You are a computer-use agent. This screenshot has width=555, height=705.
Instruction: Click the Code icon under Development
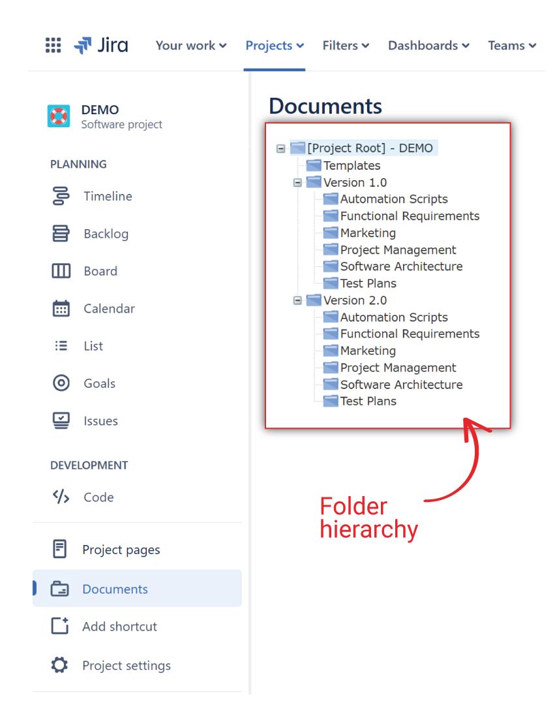pyautogui.click(x=61, y=497)
